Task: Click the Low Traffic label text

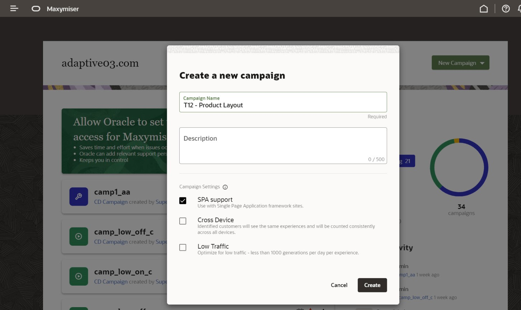Action: (x=213, y=246)
